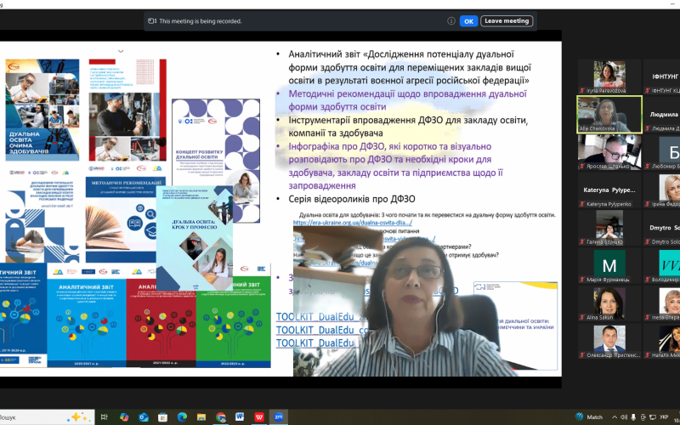Click the green analytical report 2022/2023 cover
Viewport: 680px width, 425px height.
click(233, 320)
